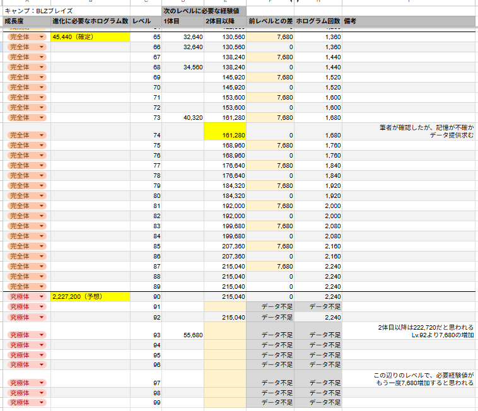Viewport: 478px width, 411px height.
Task: Open the 究極体 dropdown for level 97
Action: coord(42,383)
